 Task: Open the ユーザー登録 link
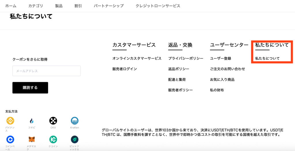[x=220, y=58]
